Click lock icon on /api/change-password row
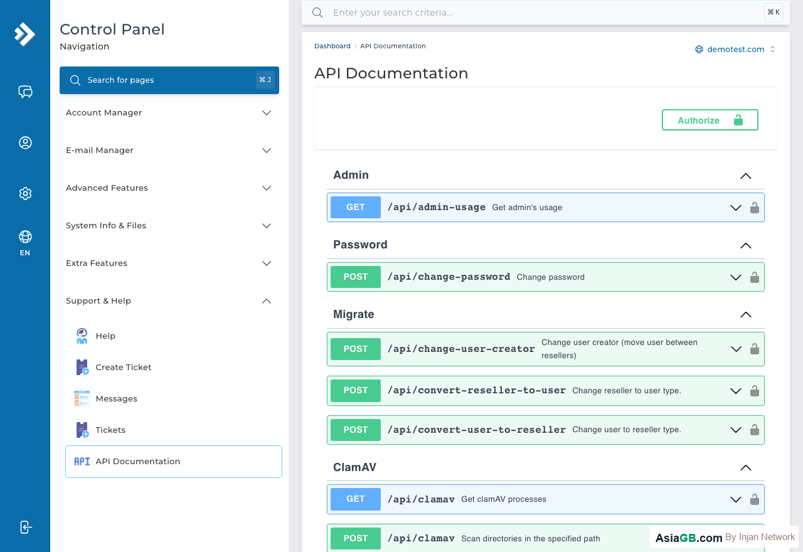The height and width of the screenshot is (552, 803). [x=755, y=277]
